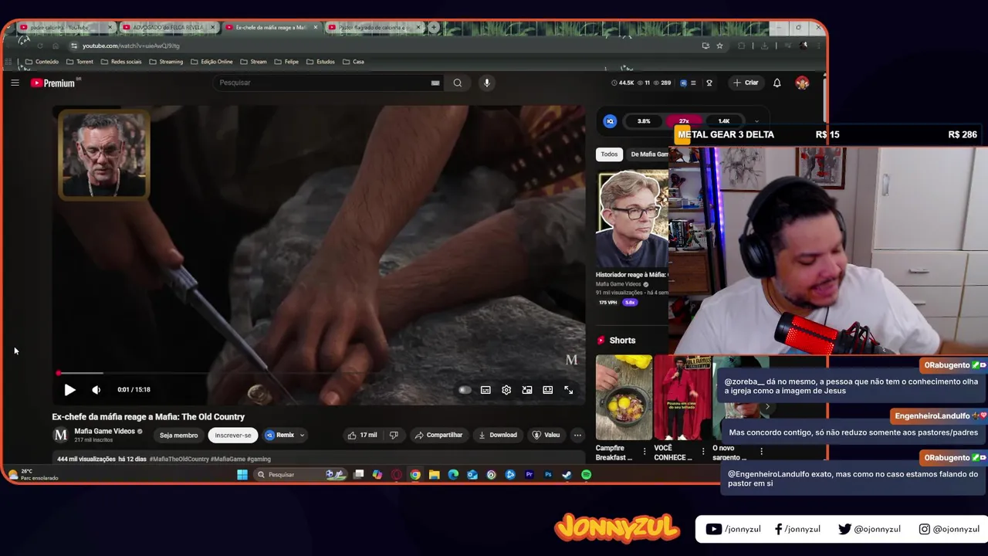Open more actions three-dot menu
The height and width of the screenshot is (556, 988).
pyautogui.click(x=577, y=436)
